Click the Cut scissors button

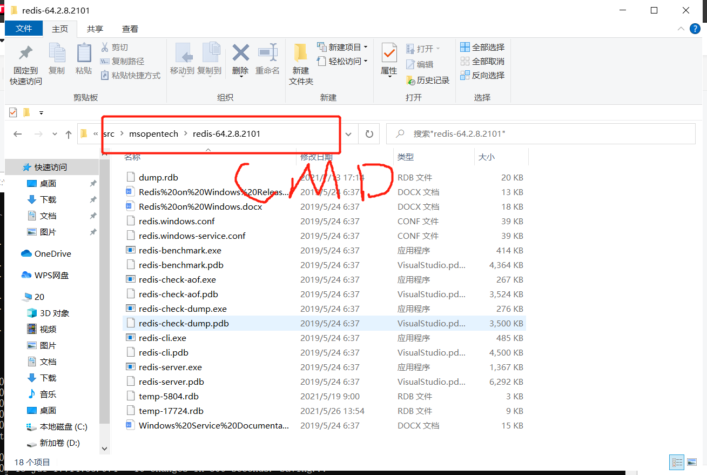click(x=115, y=48)
